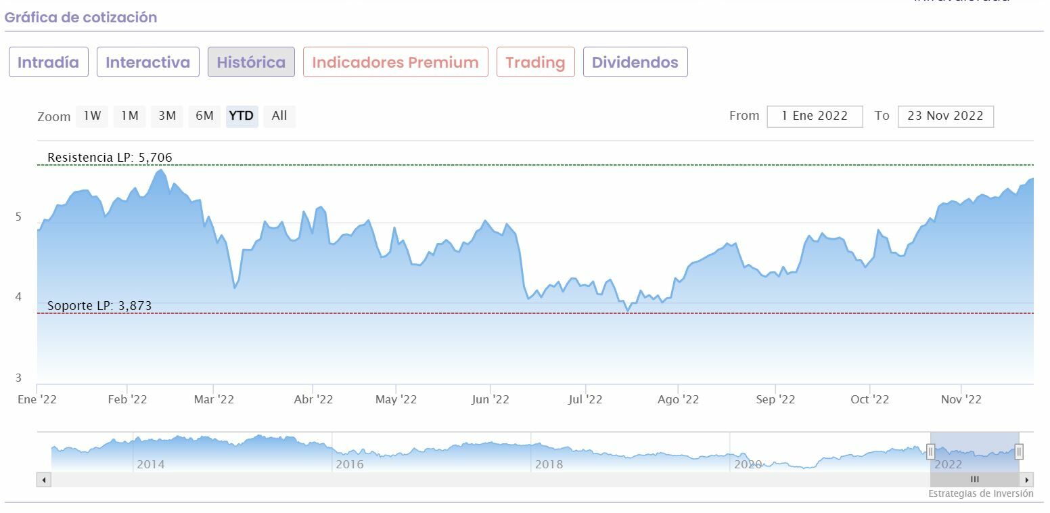
Task: Show the Dividendos tab
Action: [x=635, y=62]
